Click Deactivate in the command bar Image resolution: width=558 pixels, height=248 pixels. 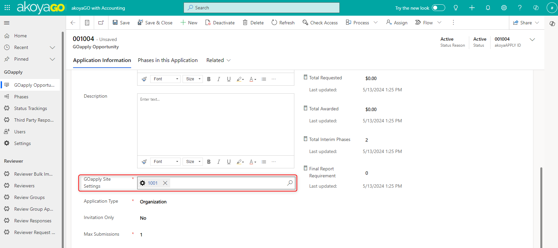pos(220,23)
